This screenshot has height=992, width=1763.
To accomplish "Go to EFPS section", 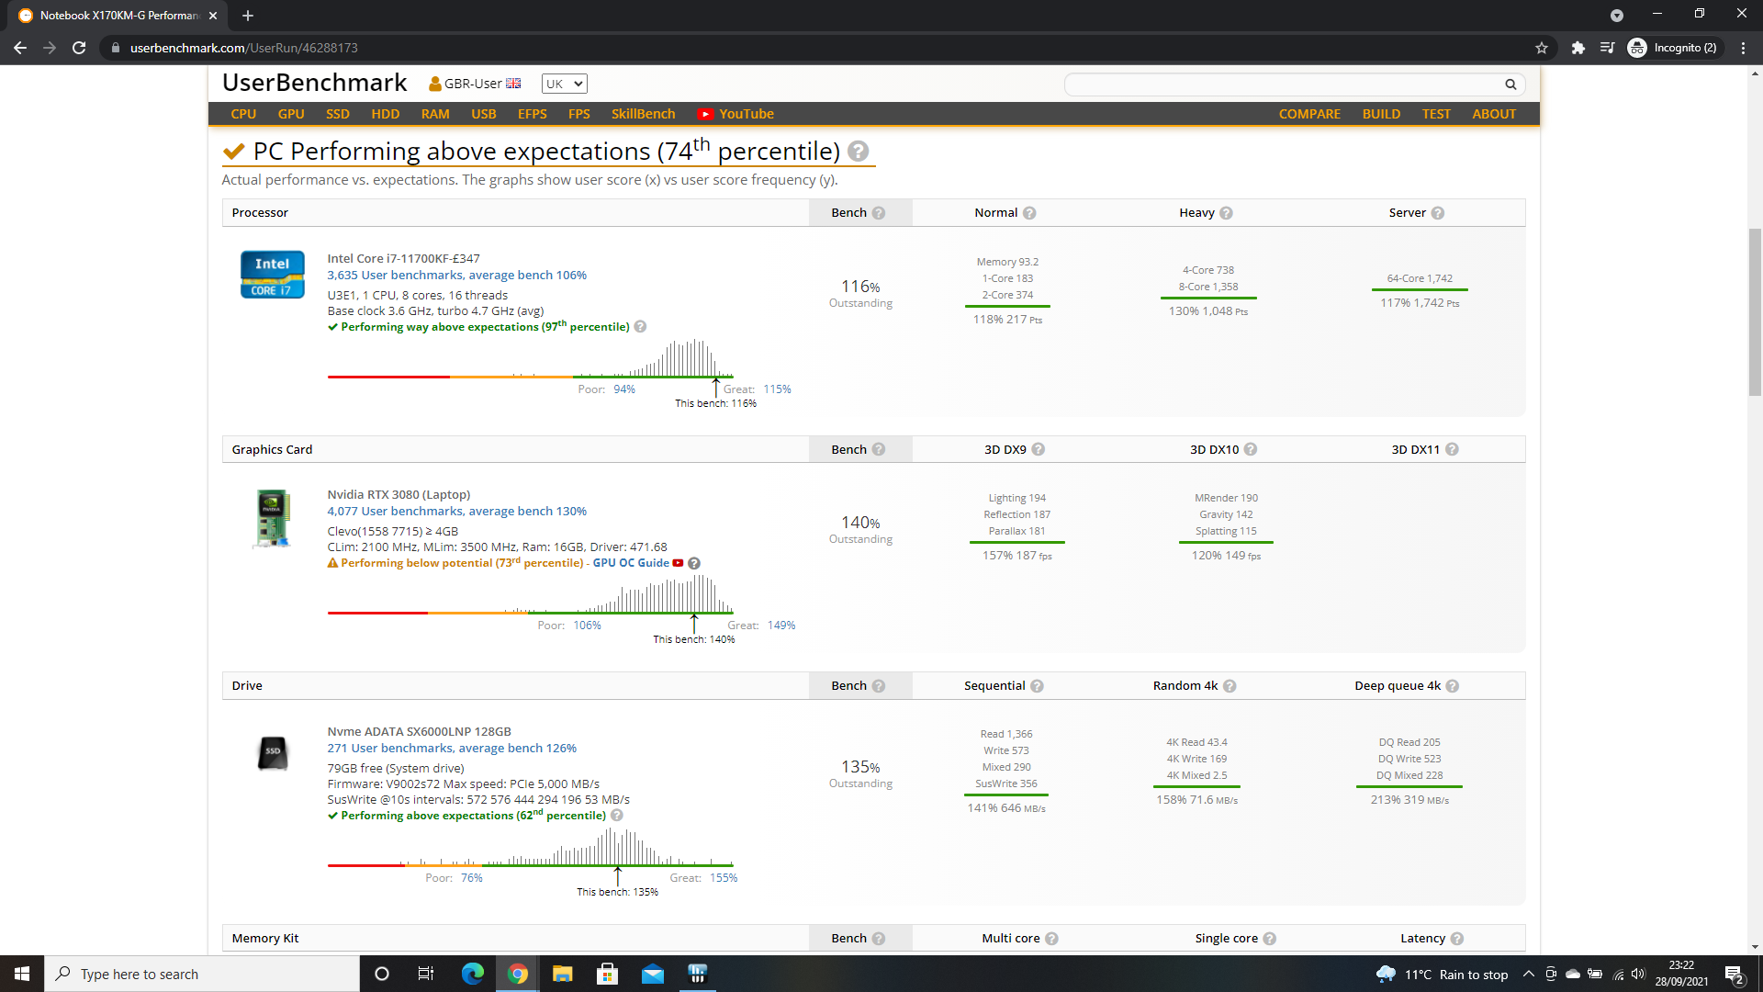I will click(533, 114).
